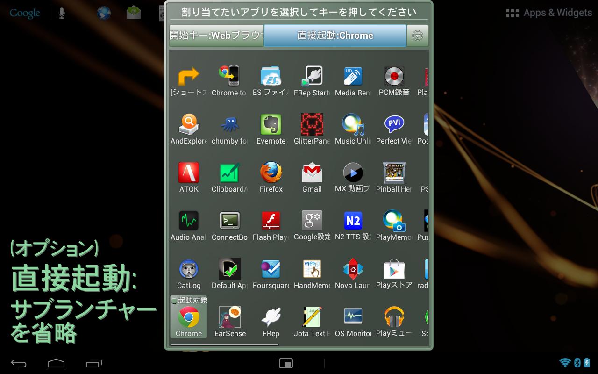Open the Bluetooth status icon in system tray

click(577, 363)
